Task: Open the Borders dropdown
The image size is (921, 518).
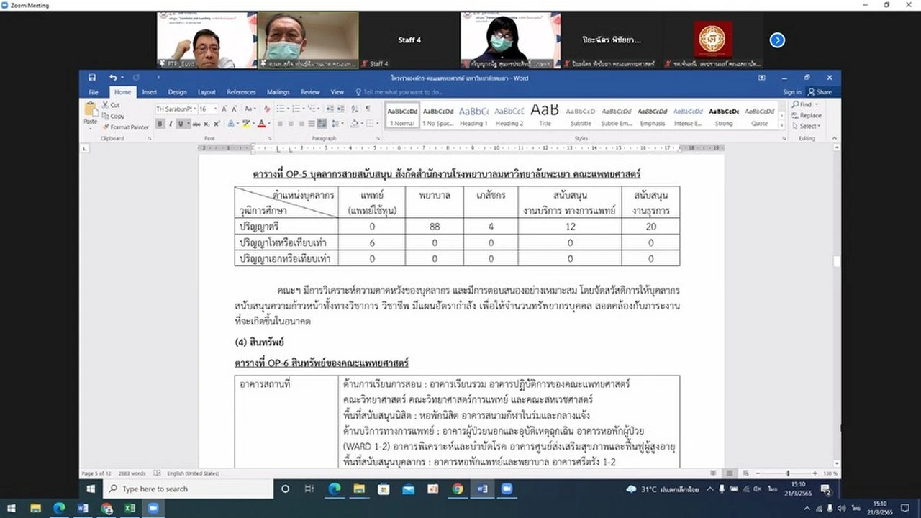Action: (379, 124)
